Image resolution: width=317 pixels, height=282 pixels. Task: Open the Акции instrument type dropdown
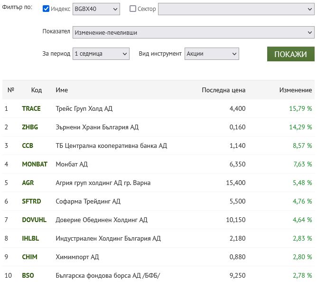pyautogui.click(x=212, y=54)
